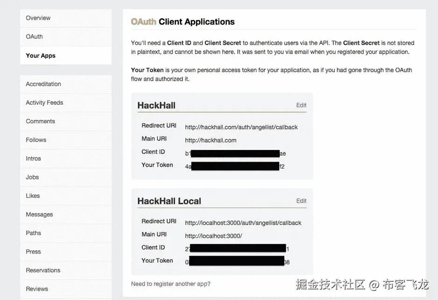The width and height of the screenshot is (438, 300).
Task: Click HackHall Local app heading
Action: [x=170, y=201]
